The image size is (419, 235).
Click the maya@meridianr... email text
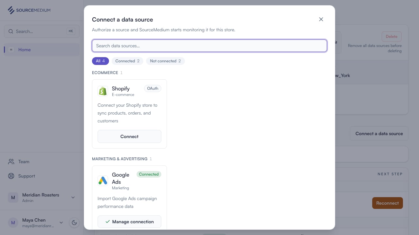click(39, 226)
